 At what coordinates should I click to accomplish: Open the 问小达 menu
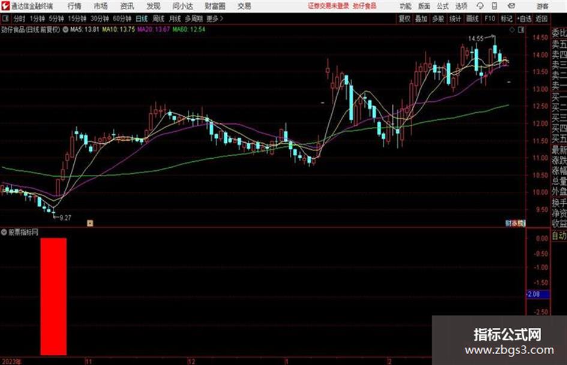click(x=183, y=6)
